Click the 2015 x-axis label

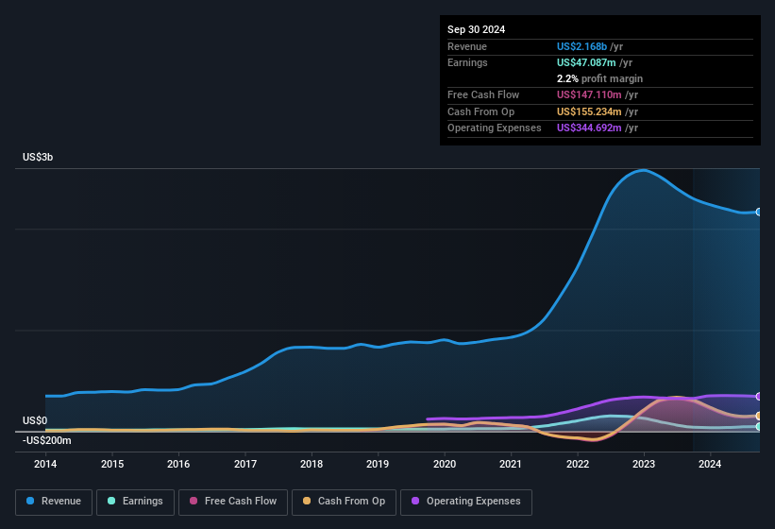click(112, 464)
